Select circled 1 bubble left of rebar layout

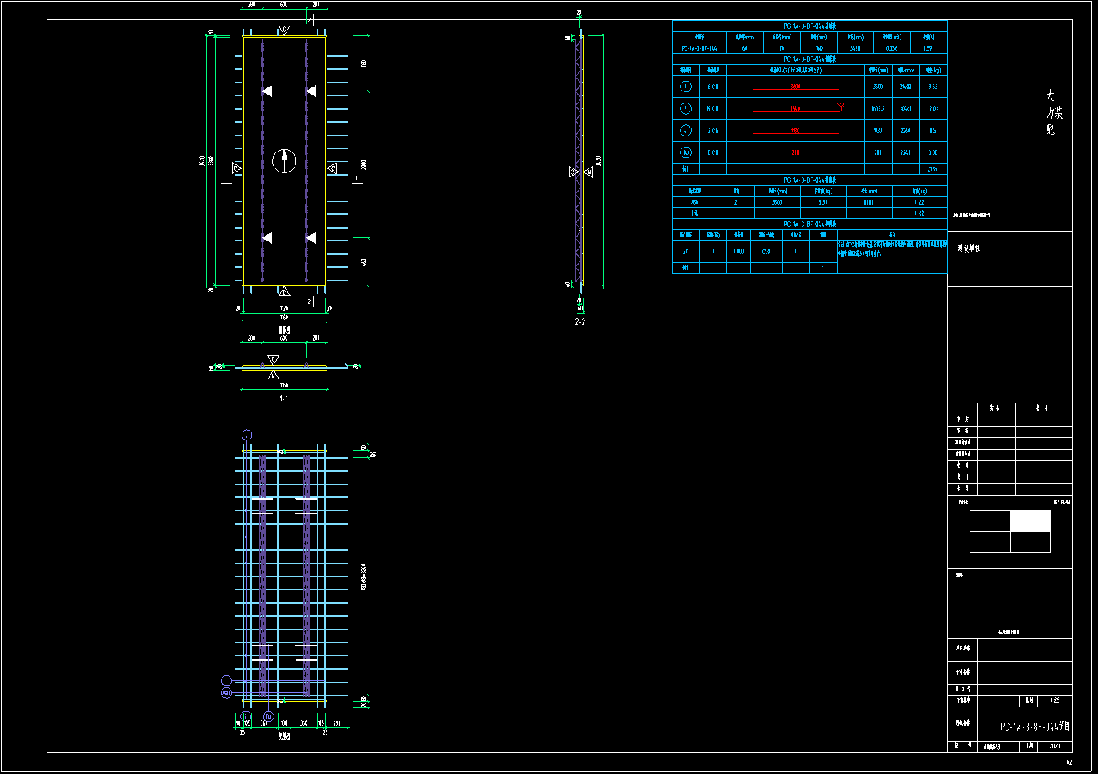(226, 681)
